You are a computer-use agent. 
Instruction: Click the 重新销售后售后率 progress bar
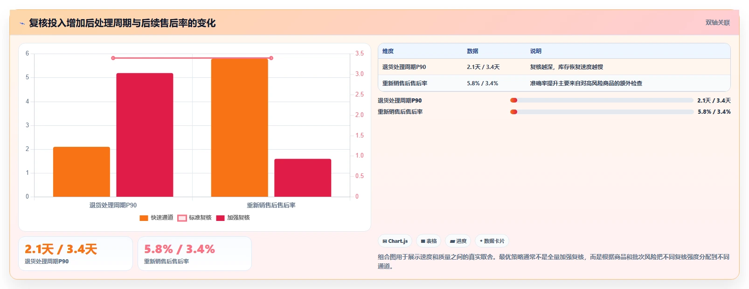click(602, 112)
